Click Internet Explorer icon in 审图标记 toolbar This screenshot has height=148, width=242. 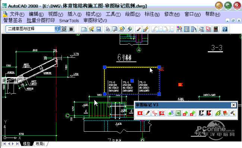(x=218, y=113)
